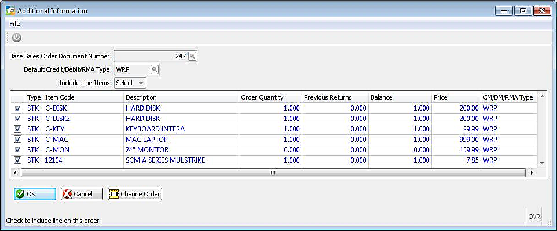Image resolution: width=557 pixels, height=231 pixels.
Task: Click the Type column header
Action: tap(34, 97)
